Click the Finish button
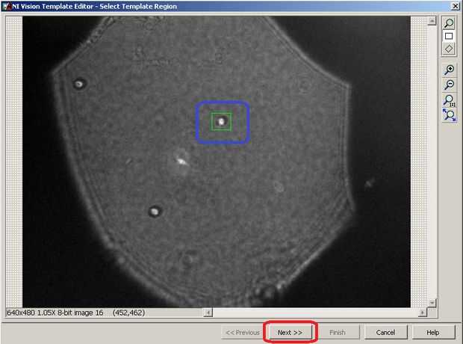This screenshot has height=344, width=463. point(338,333)
